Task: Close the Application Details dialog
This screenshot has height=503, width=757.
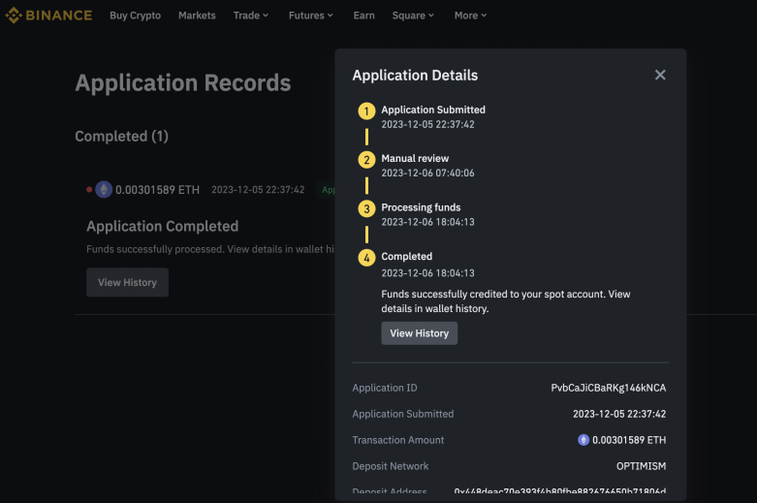Action: pos(660,75)
